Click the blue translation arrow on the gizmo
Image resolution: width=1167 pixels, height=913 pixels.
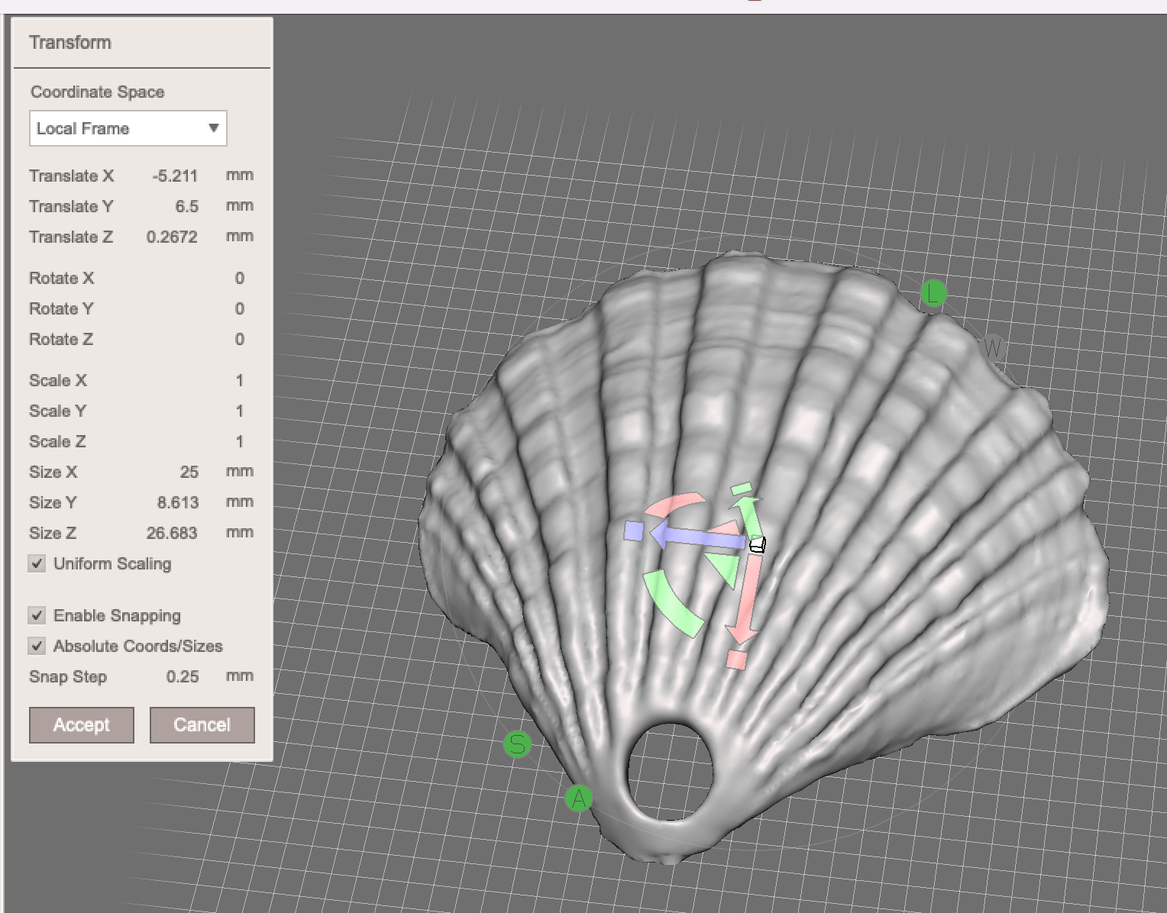coord(697,537)
